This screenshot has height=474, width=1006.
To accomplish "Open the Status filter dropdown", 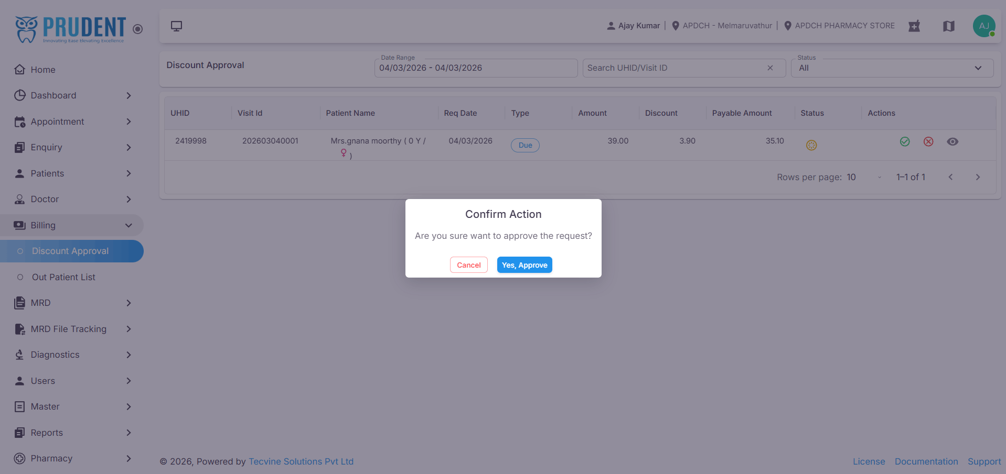I will [892, 68].
